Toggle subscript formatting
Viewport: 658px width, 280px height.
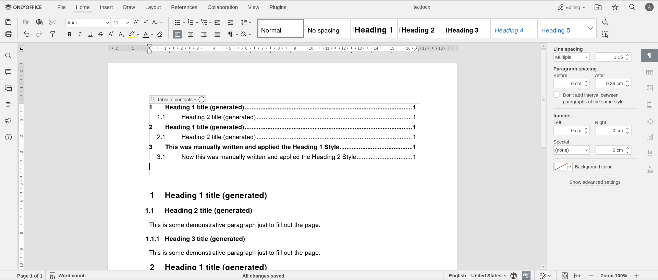121,34
